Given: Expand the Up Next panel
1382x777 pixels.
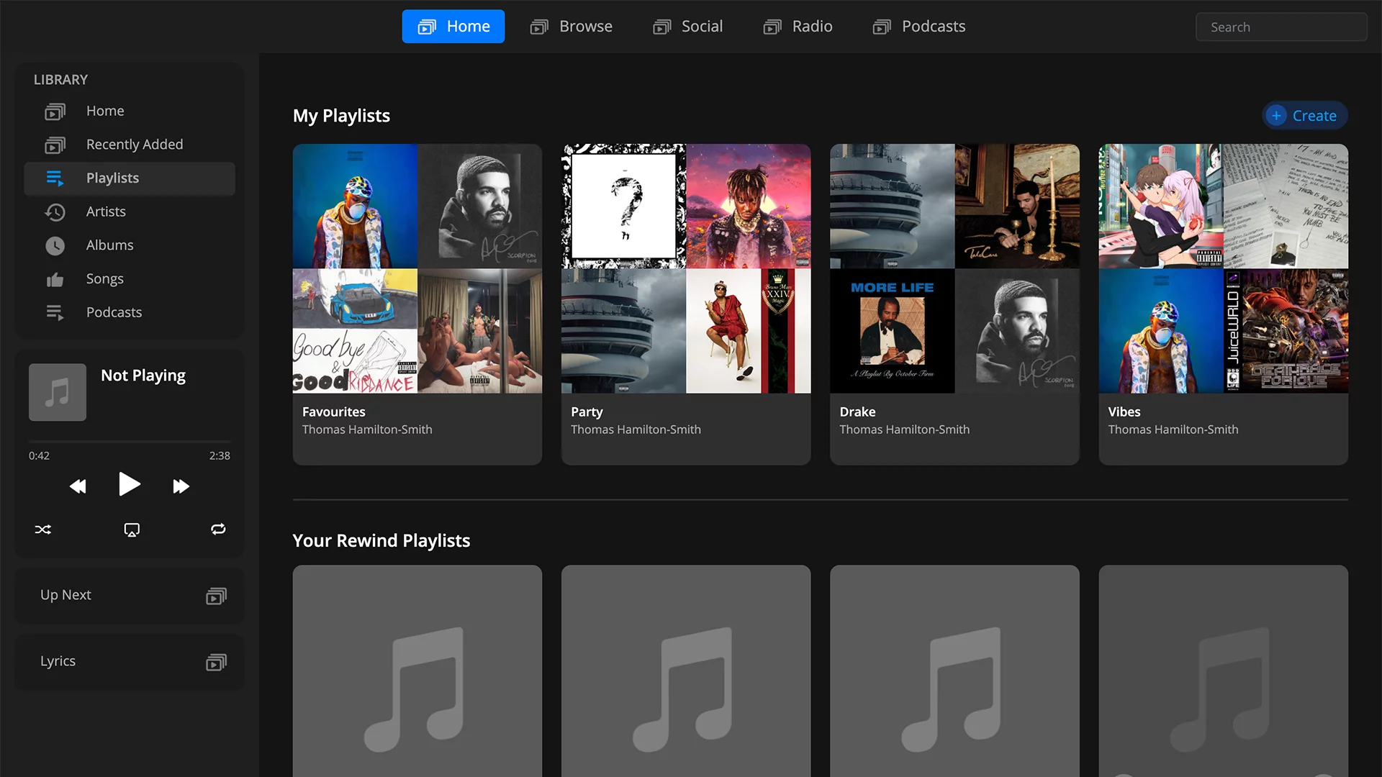Looking at the screenshot, I should [x=130, y=596].
